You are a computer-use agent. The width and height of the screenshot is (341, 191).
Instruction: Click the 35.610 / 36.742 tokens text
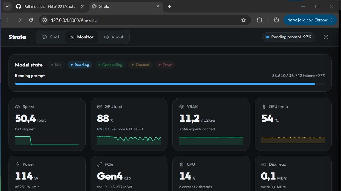pyautogui.click(x=294, y=76)
